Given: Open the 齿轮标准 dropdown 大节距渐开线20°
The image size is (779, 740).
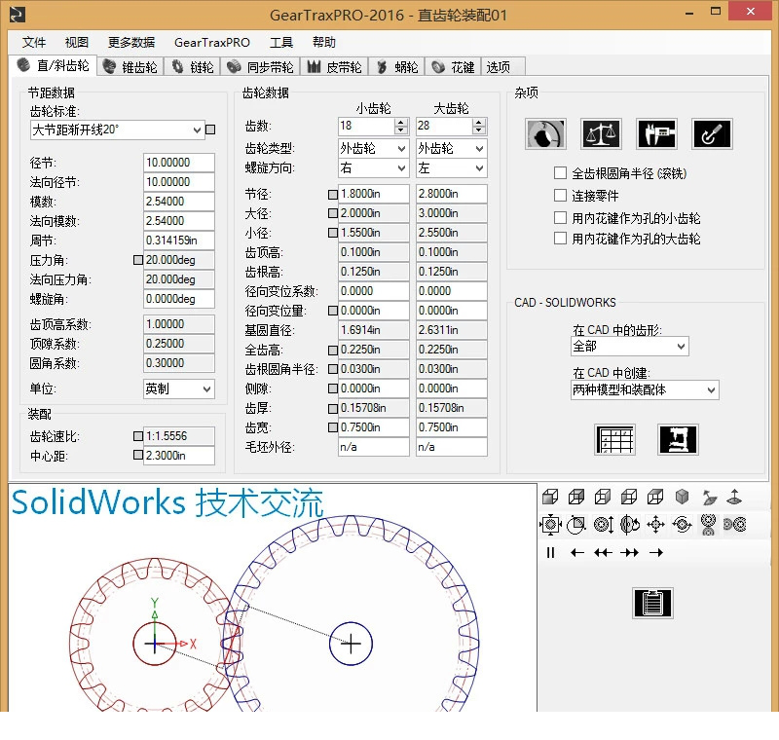Looking at the screenshot, I should coord(117,130).
